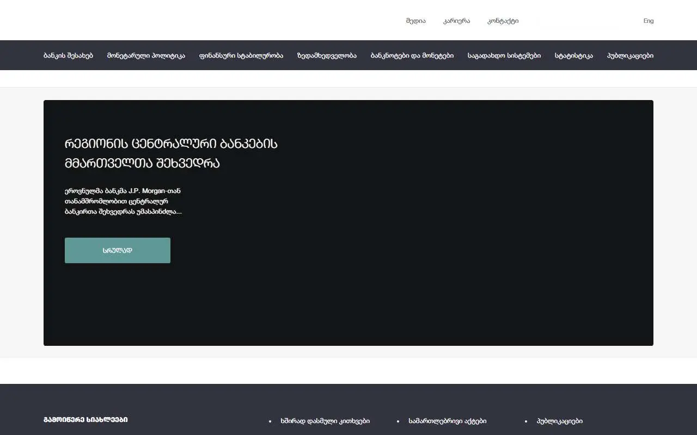This screenshot has width=697, height=435.
Task: Open the მედია link in the top bar
Action: [415, 21]
